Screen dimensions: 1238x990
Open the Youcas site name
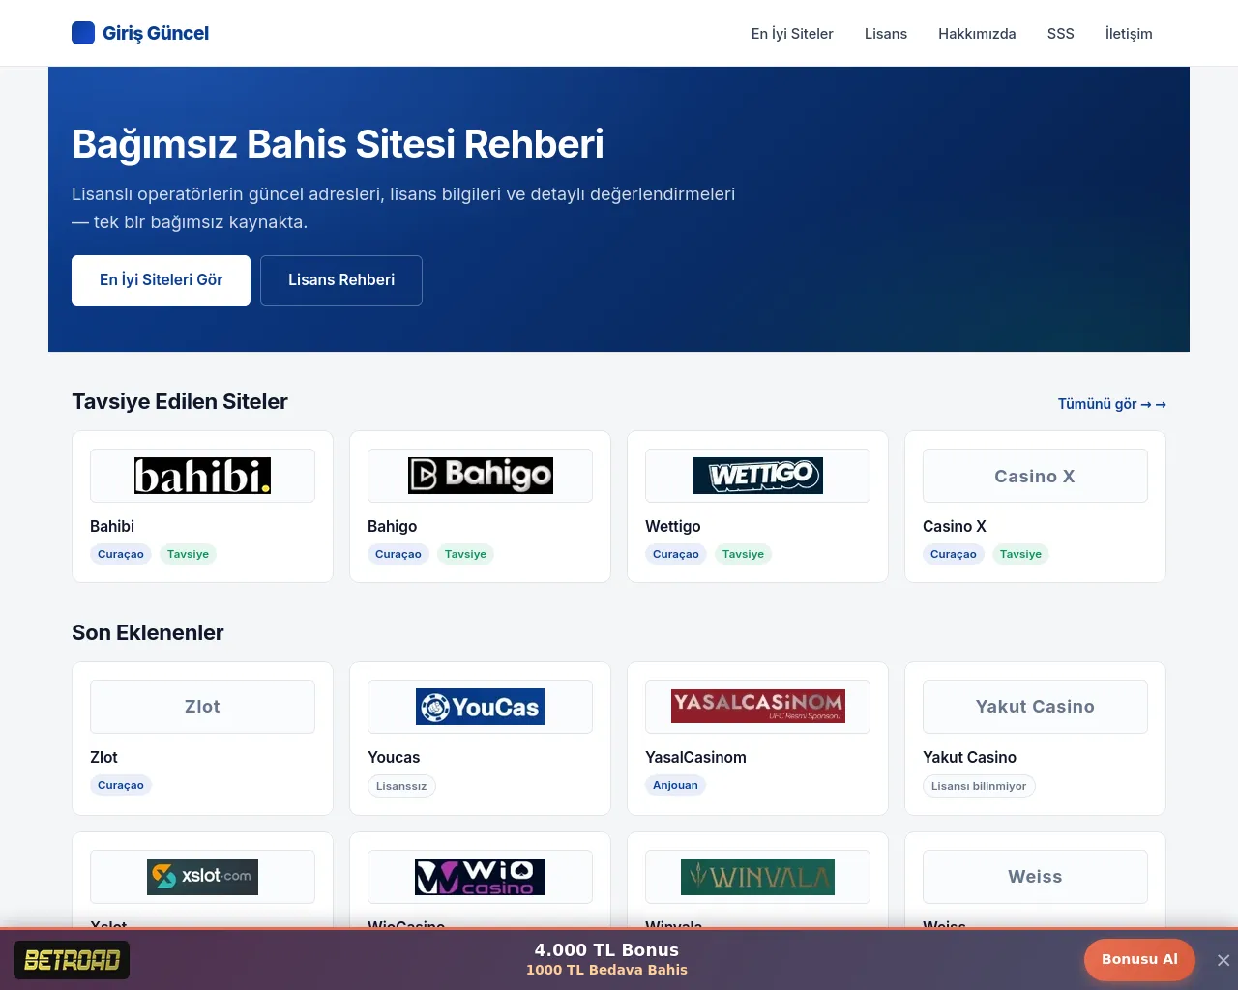pos(394,757)
